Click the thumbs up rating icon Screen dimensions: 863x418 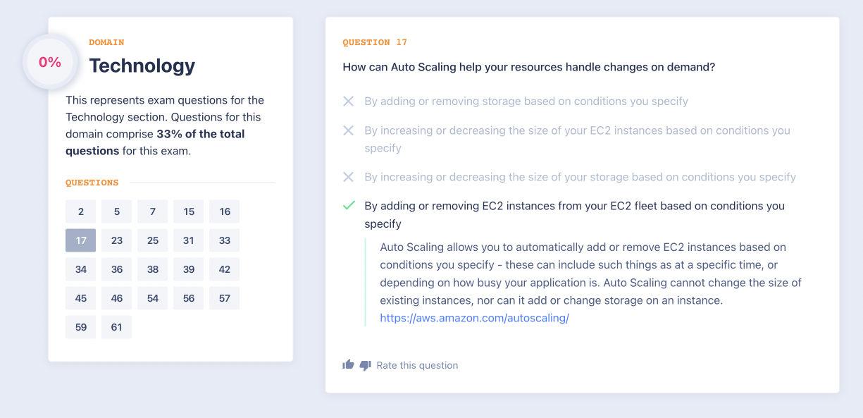pos(348,364)
